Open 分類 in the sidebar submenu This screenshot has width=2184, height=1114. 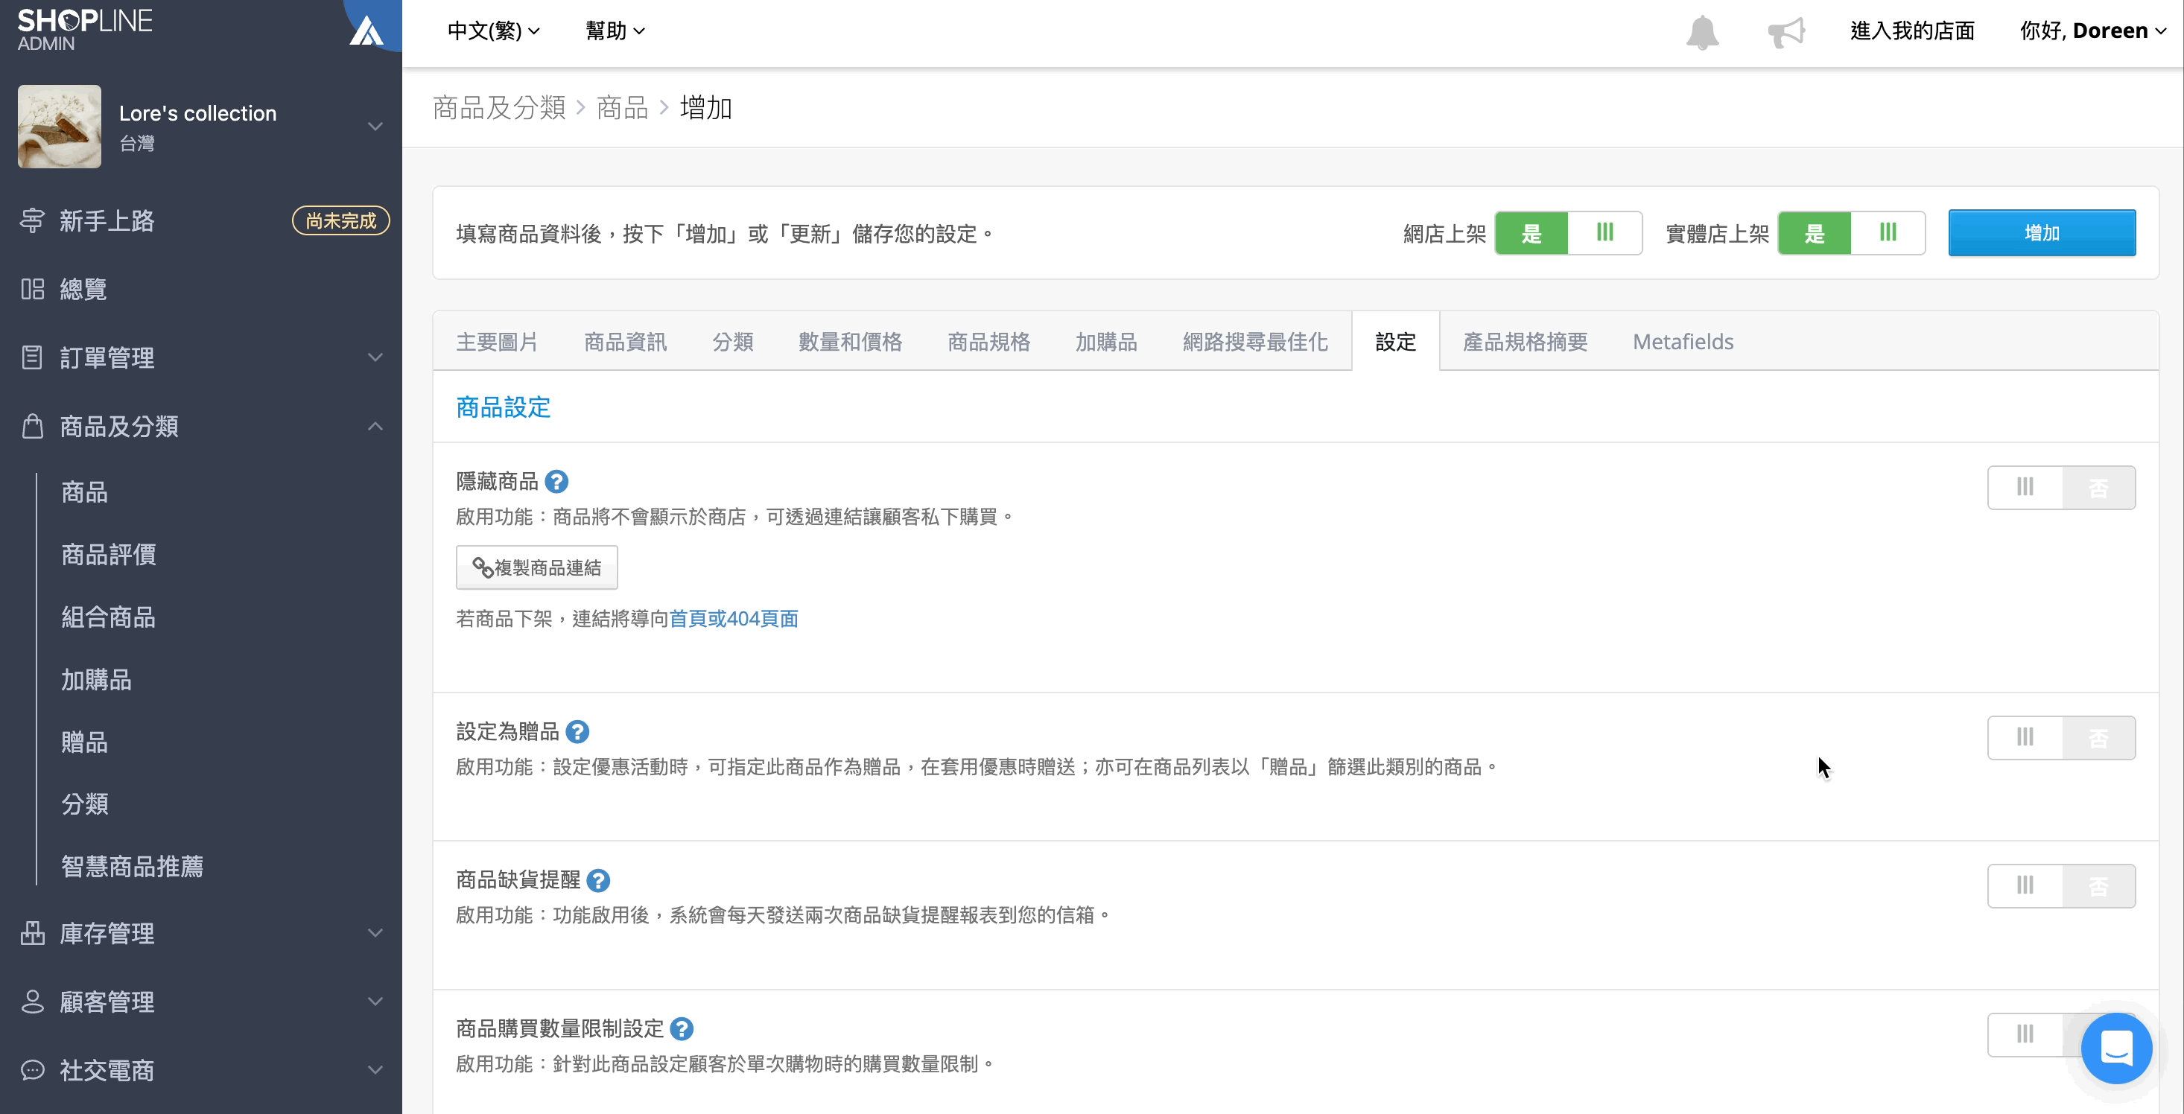point(85,803)
